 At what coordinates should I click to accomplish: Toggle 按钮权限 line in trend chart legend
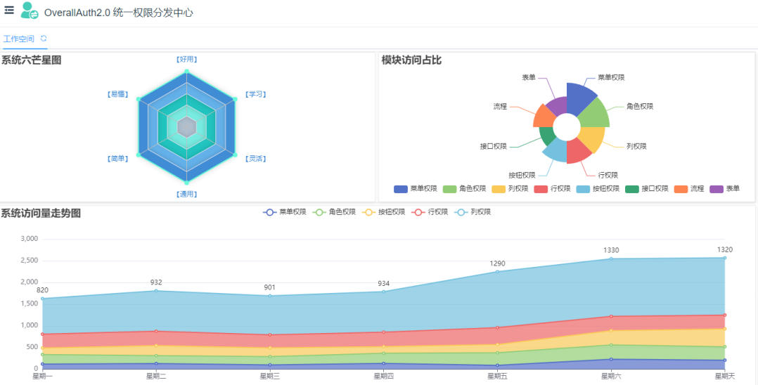click(385, 211)
